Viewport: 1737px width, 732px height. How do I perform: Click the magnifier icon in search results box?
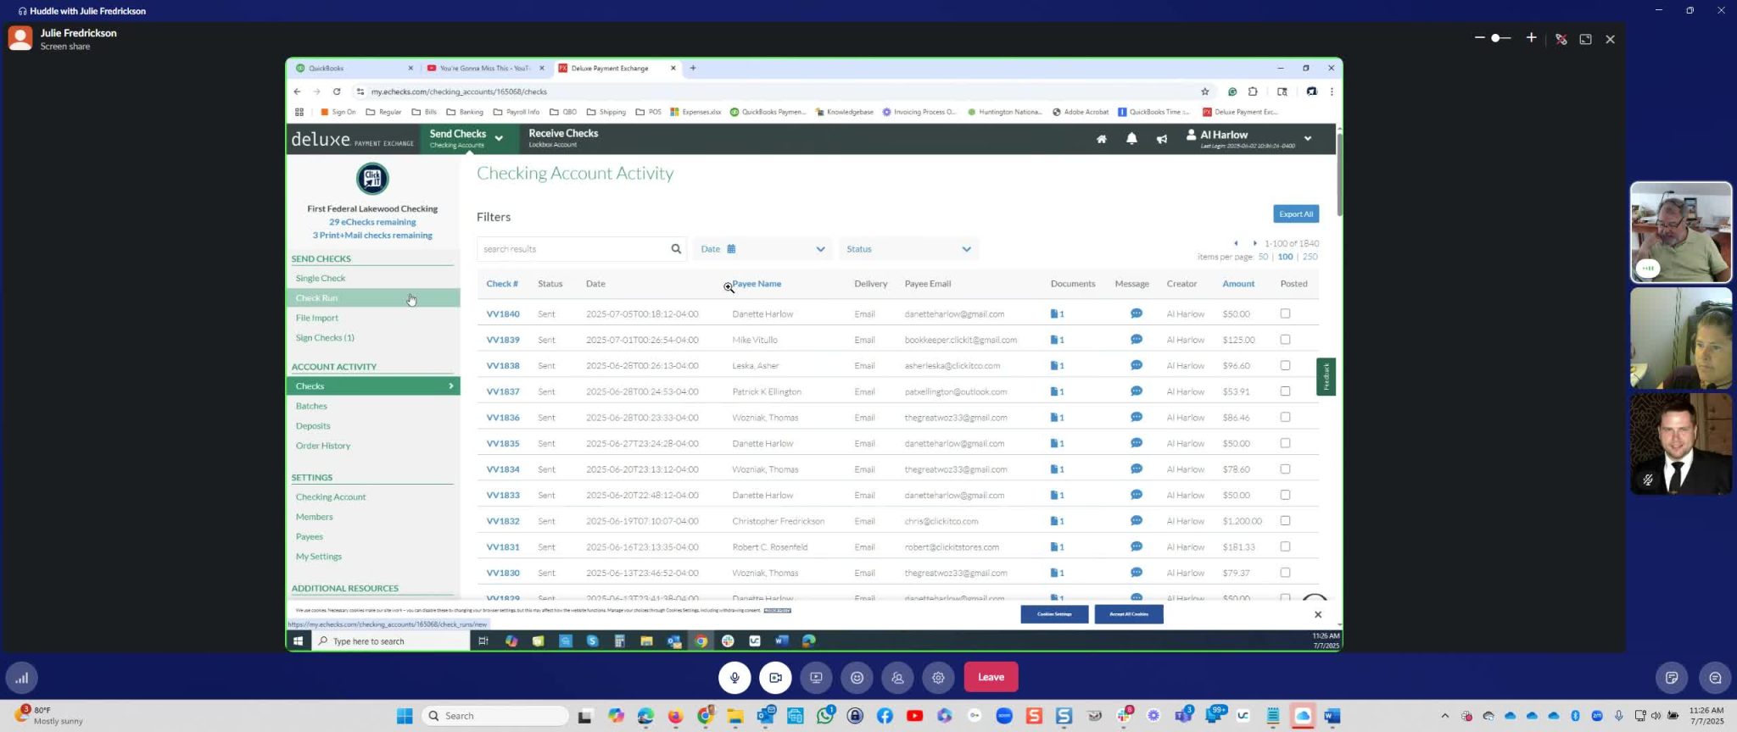[676, 249]
